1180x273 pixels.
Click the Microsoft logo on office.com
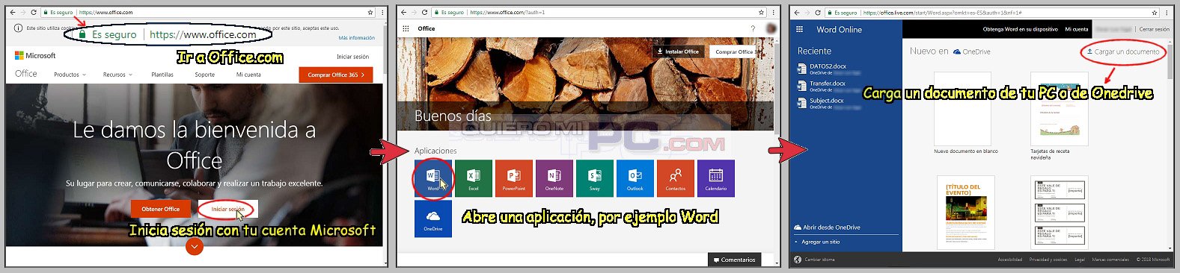[x=35, y=55]
